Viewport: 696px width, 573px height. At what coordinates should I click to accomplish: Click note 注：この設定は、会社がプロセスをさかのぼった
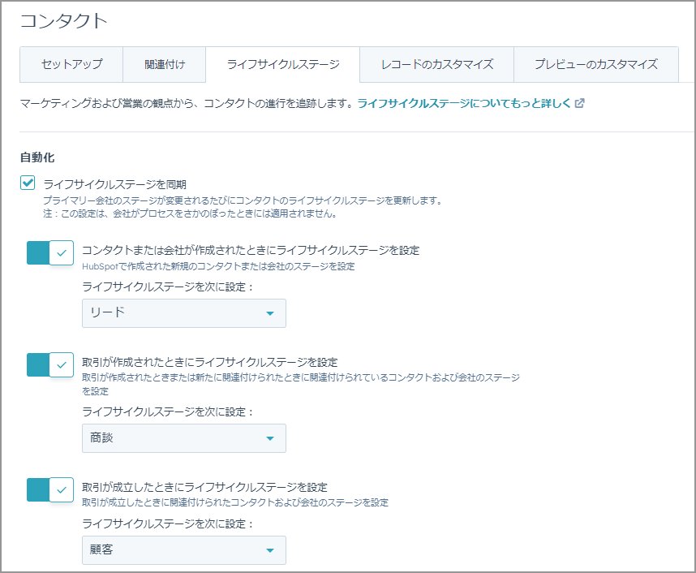[x=190, y=213]
